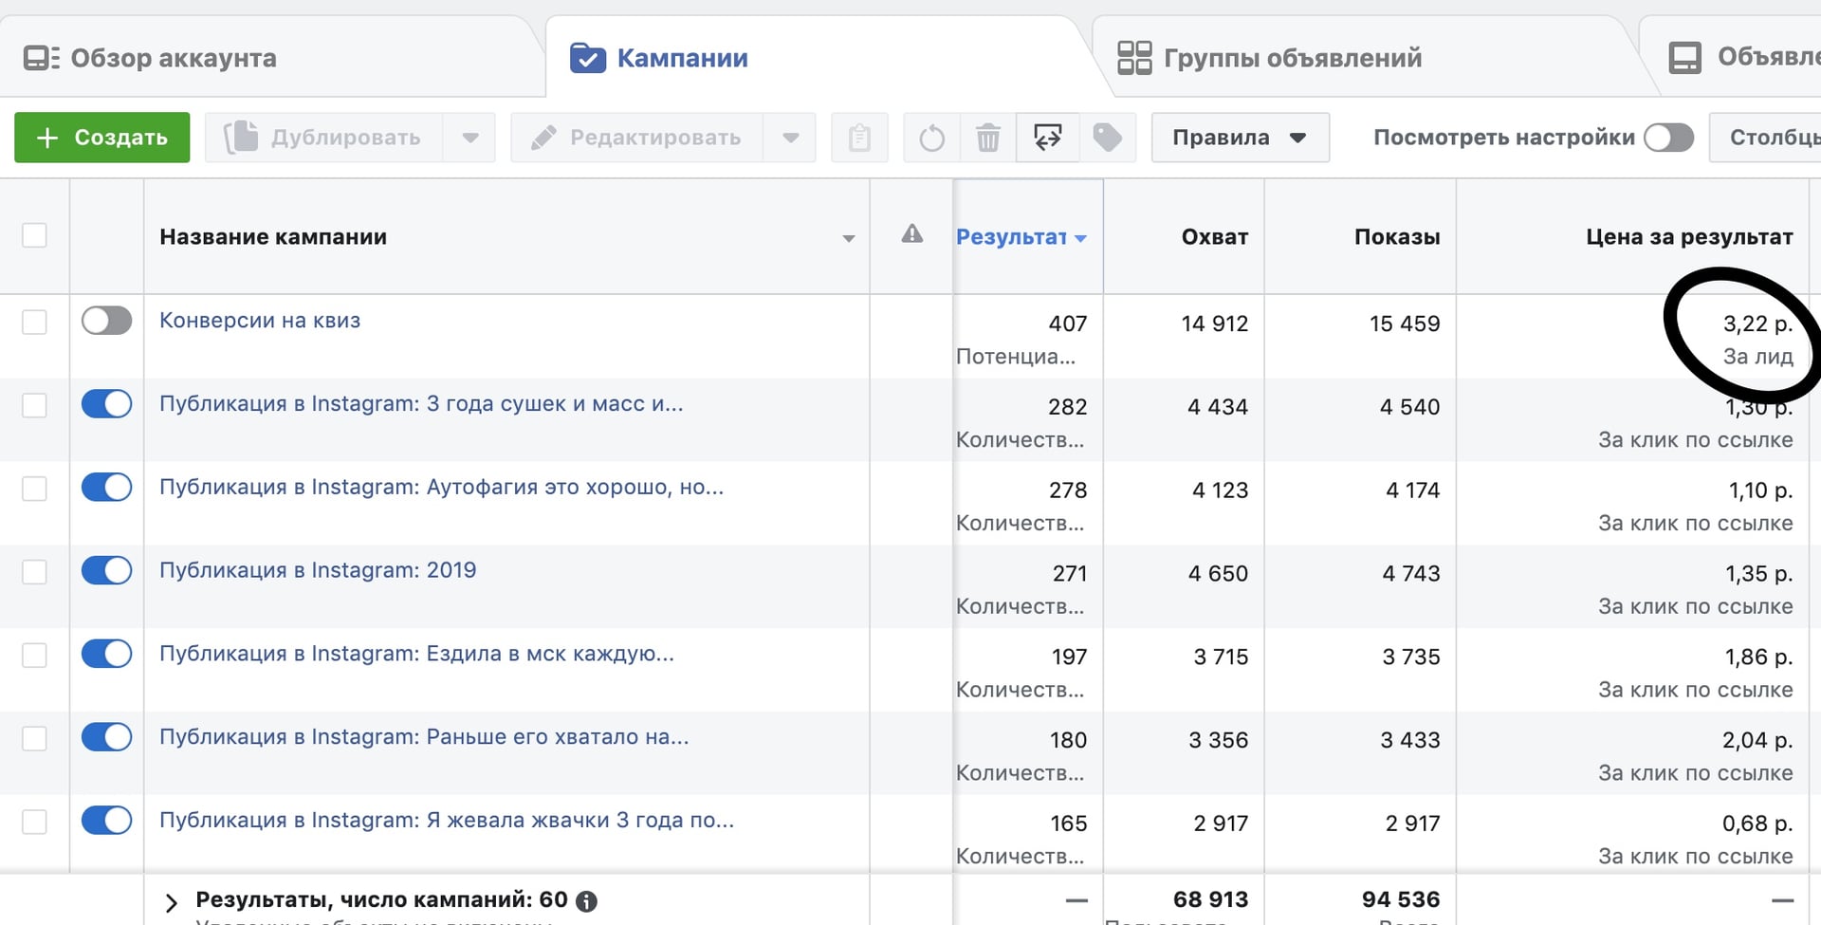Click the warning triangle column icon
The image size is (1821, 925).
point(911,234)
